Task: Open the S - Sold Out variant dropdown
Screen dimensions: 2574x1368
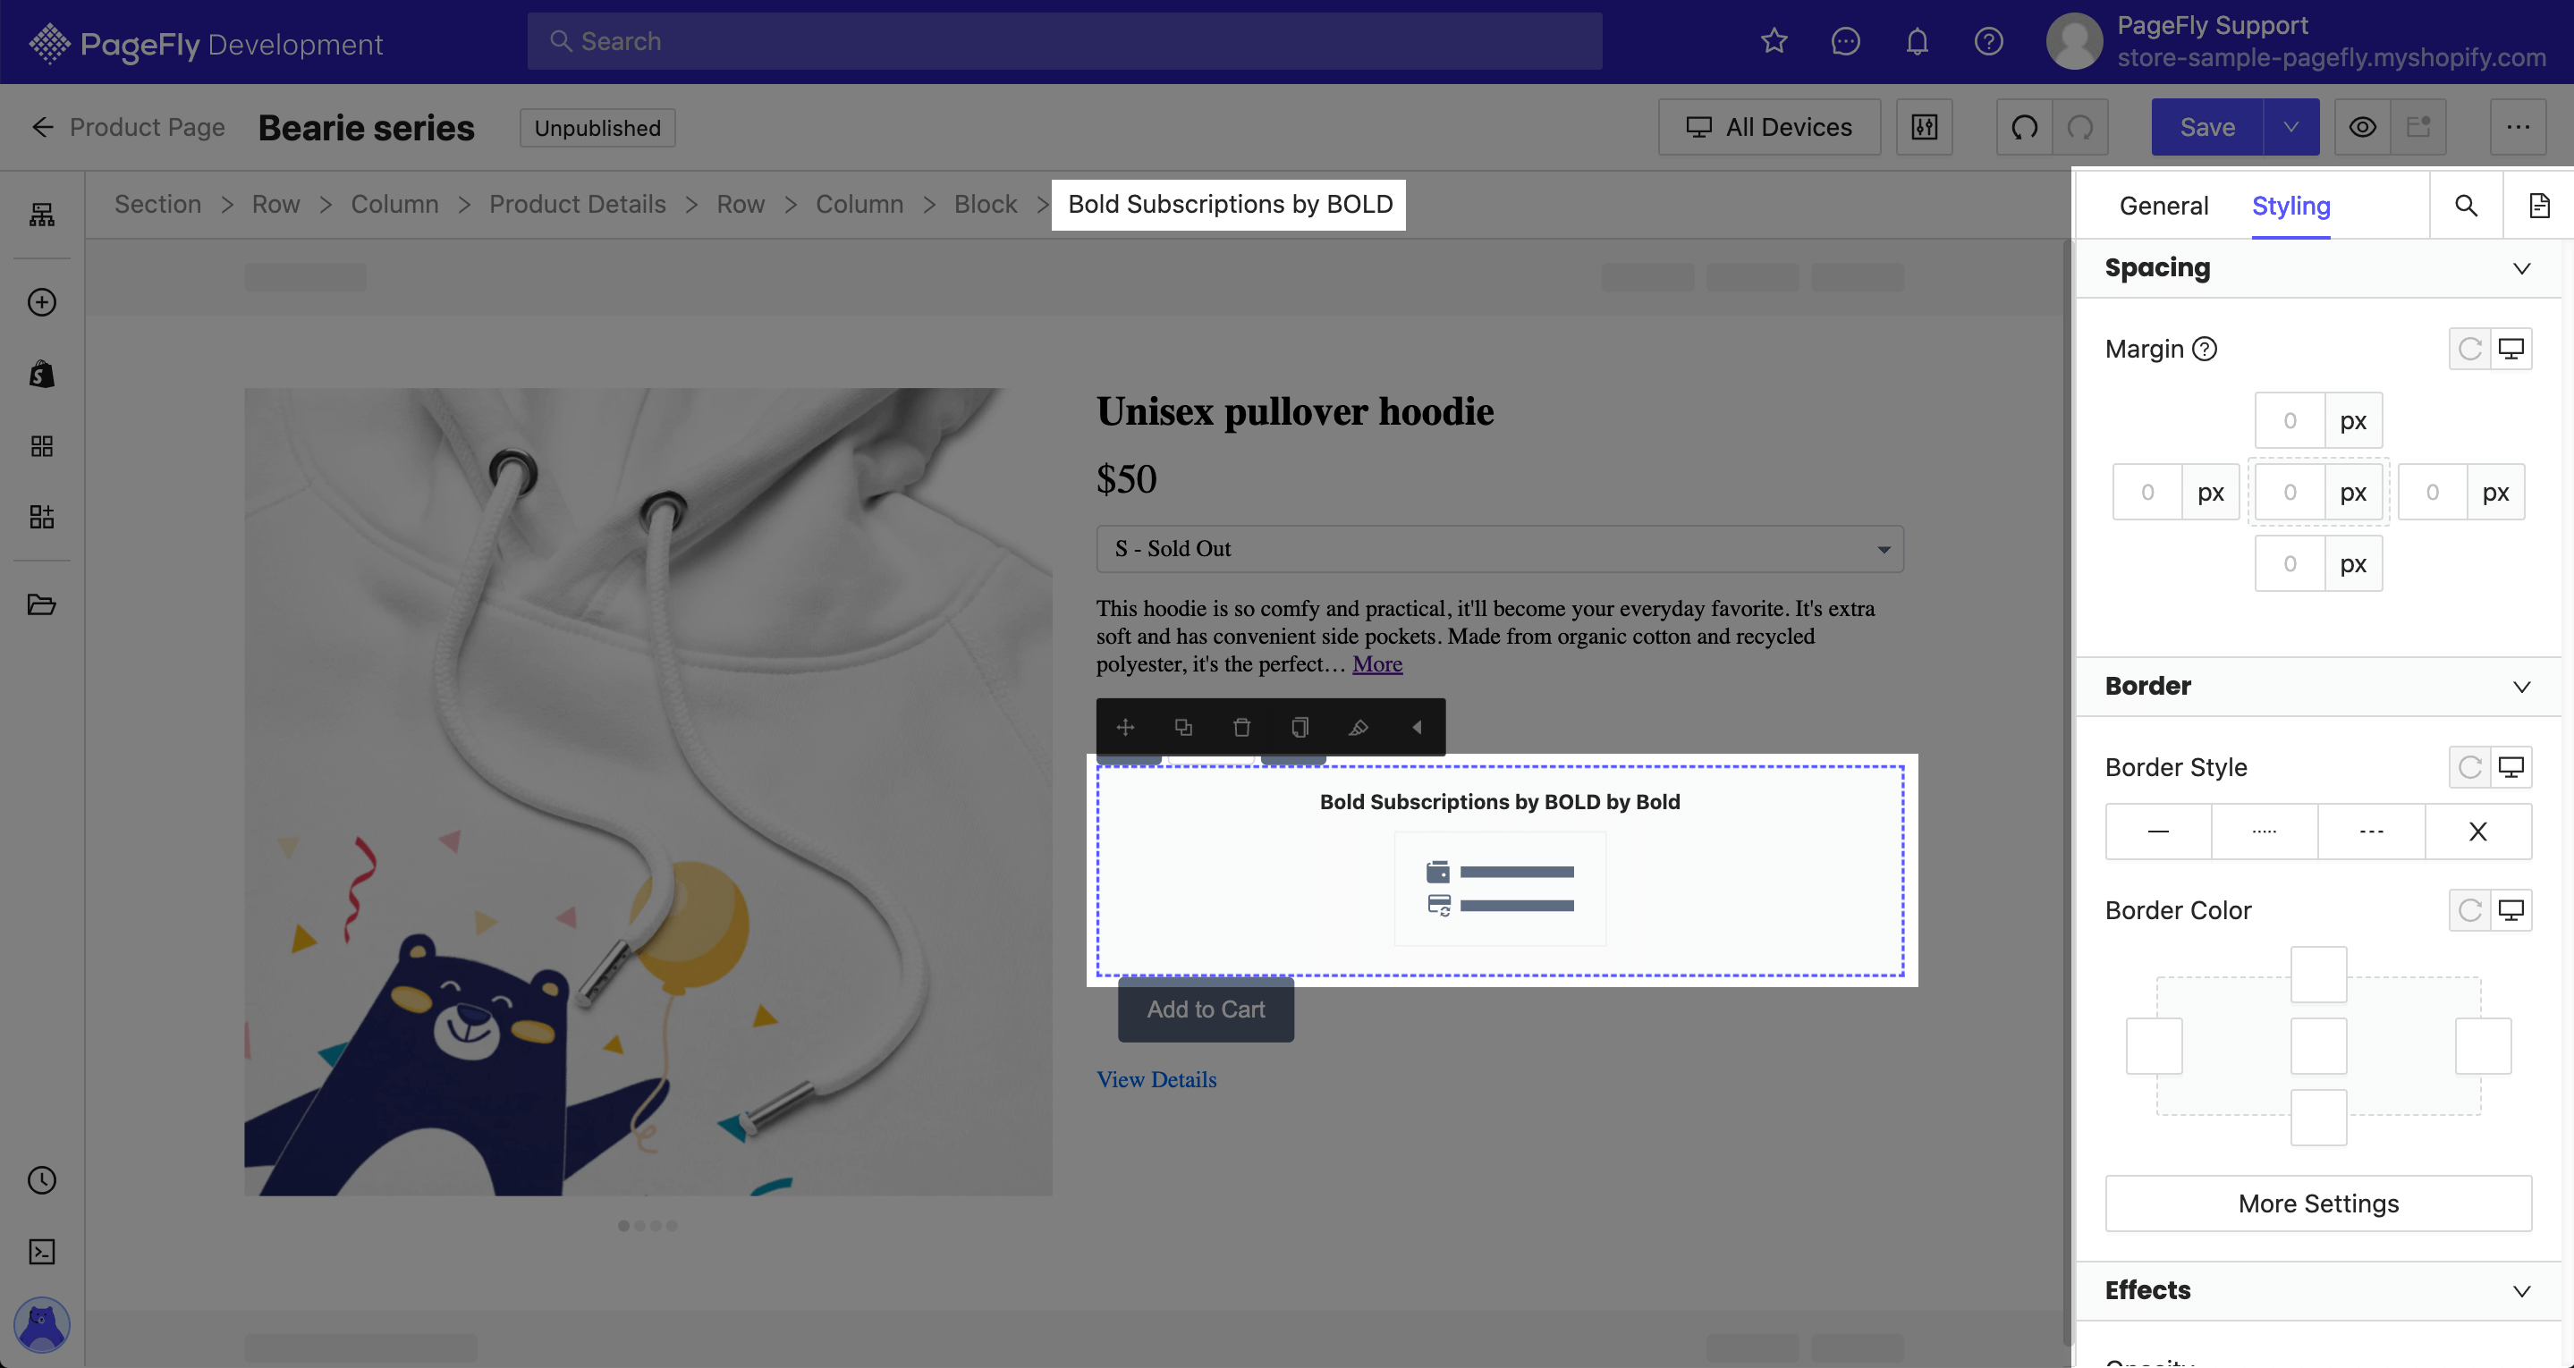Action: pos(1499,549)
